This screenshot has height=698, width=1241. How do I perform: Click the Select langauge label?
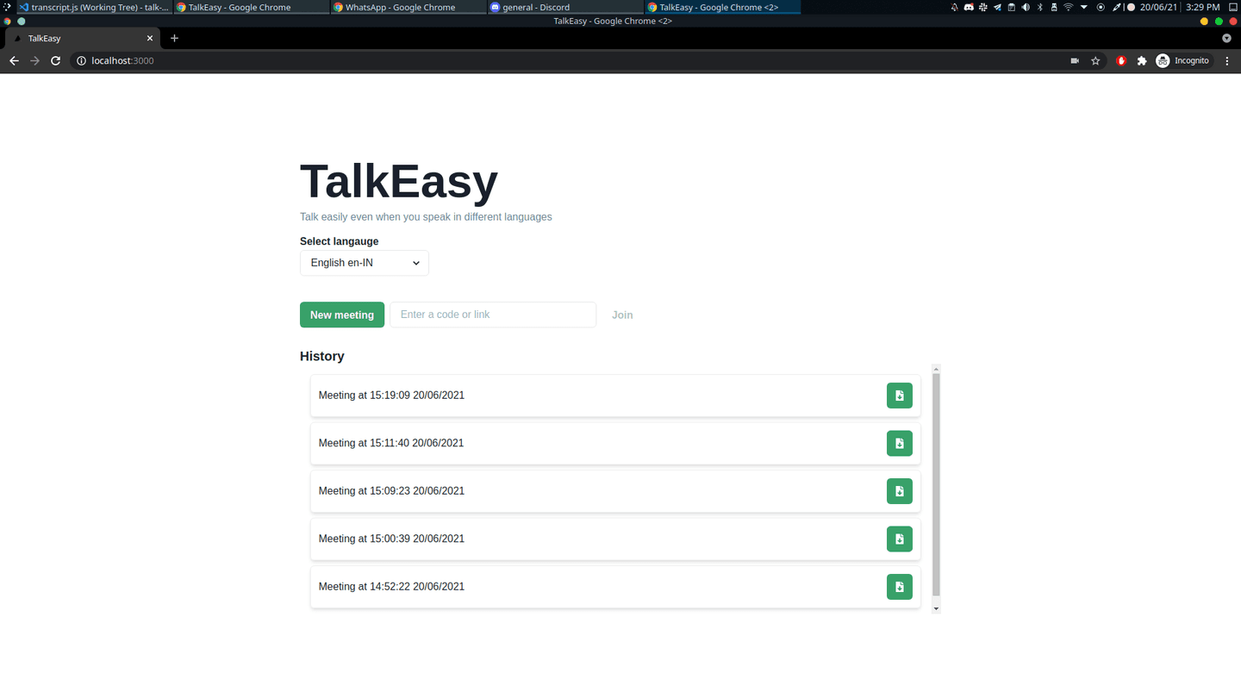[340, 241]
